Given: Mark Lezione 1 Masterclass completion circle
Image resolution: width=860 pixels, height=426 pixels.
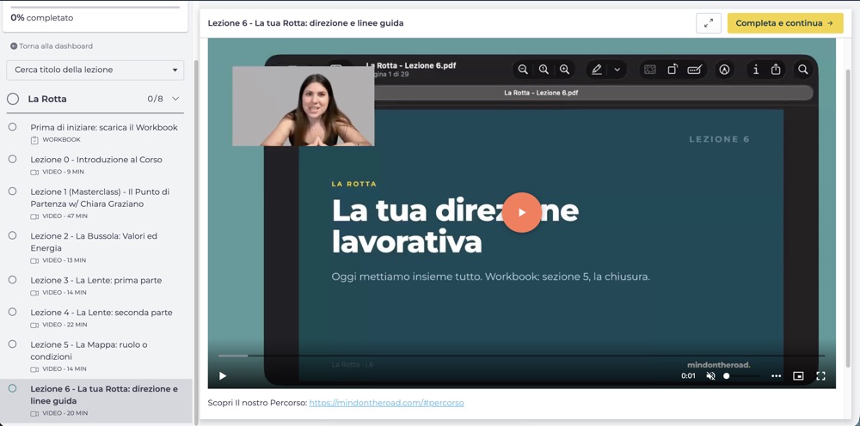Looking at the screenshot, I should [12, 191].
